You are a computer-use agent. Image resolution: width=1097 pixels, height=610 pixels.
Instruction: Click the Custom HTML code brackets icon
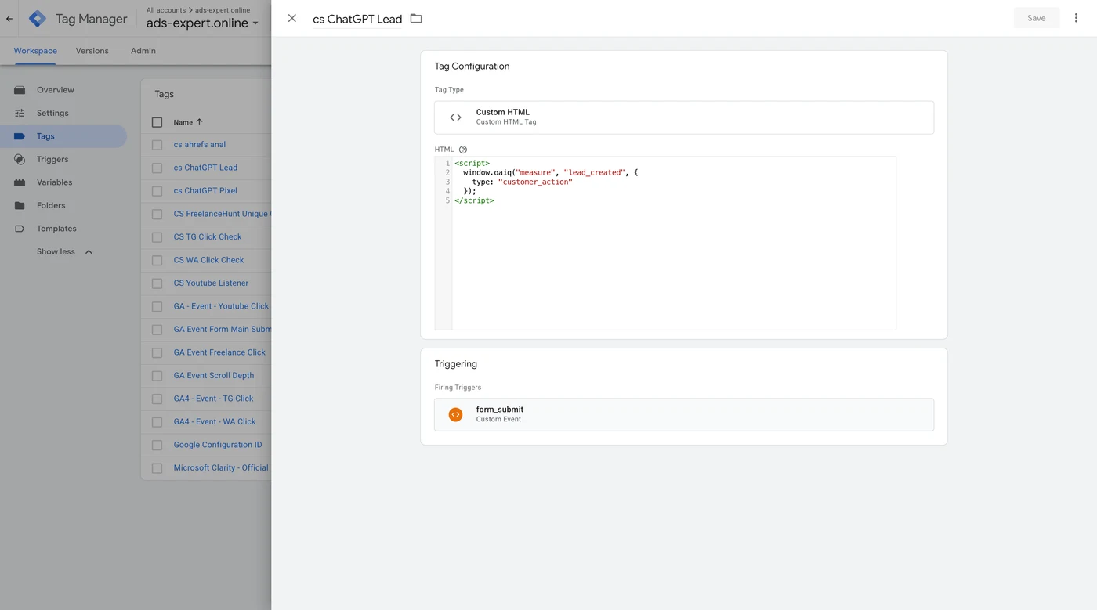[455, 117]
